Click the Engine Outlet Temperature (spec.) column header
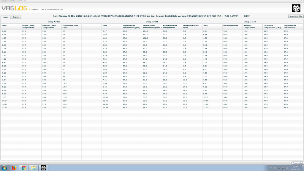Viewport: 304px width, 171px height. click(152, 26)
